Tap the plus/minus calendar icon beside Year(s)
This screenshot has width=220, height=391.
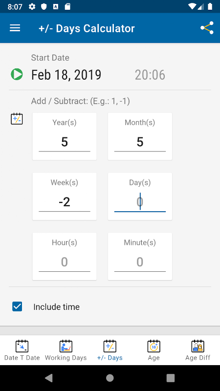17,119
